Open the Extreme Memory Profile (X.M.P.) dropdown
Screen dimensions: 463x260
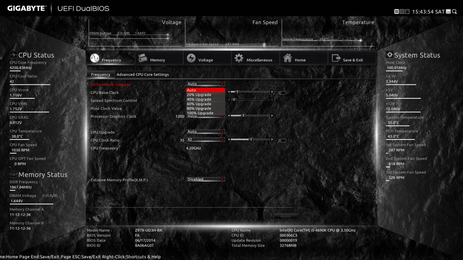206,179
